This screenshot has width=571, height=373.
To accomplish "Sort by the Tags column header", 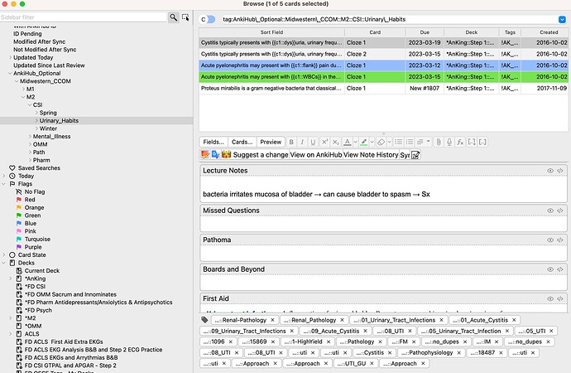I will tap(510, 32).
